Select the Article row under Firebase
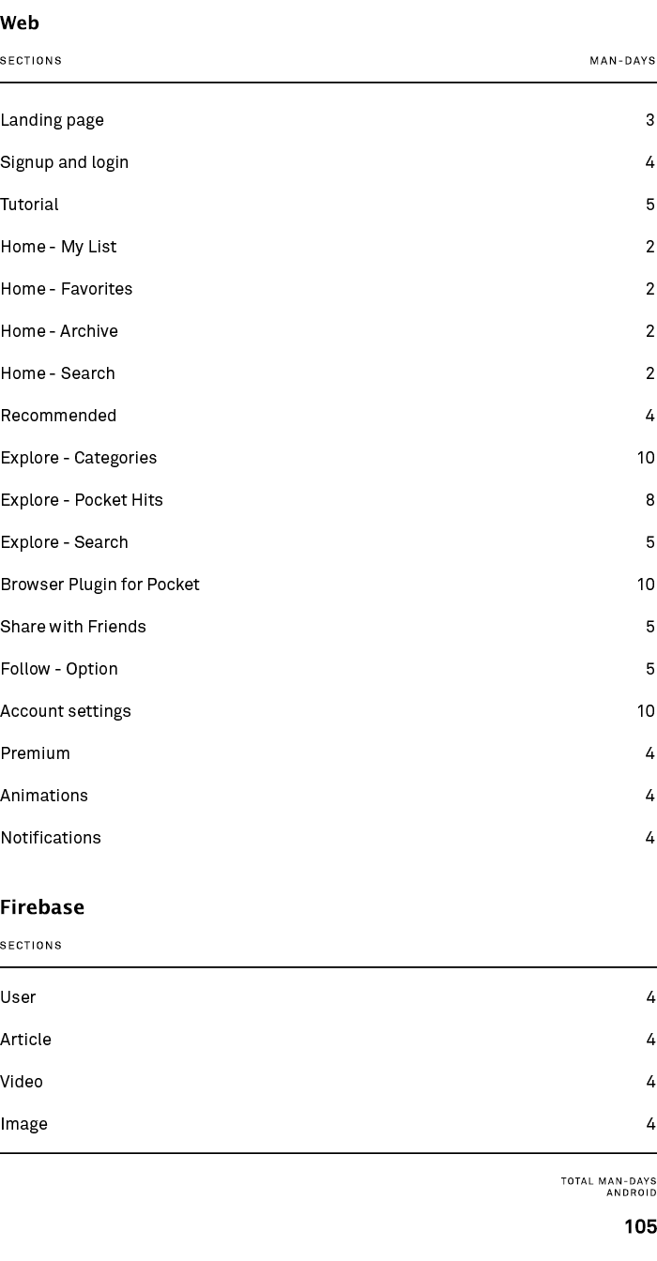 pos(328,1040)
